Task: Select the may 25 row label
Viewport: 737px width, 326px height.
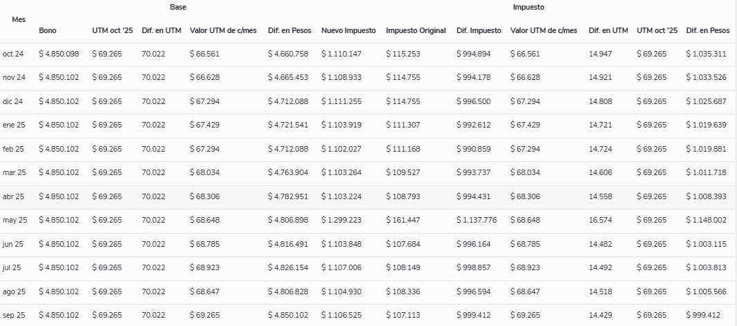Action: tap(15, 220)
